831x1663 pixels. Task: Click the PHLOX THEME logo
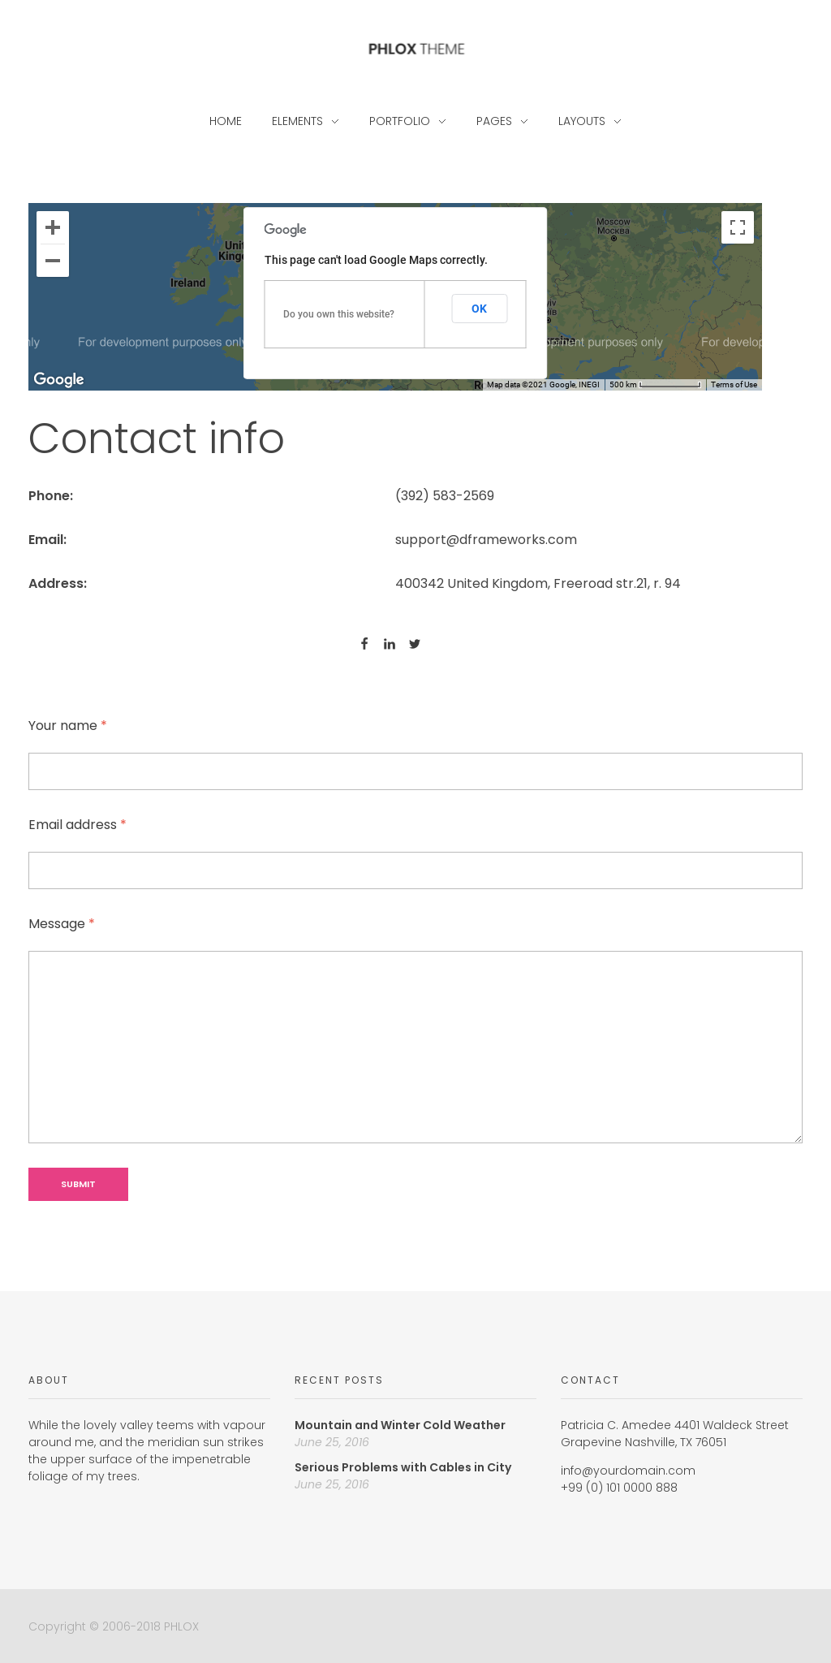coord(415,49)
